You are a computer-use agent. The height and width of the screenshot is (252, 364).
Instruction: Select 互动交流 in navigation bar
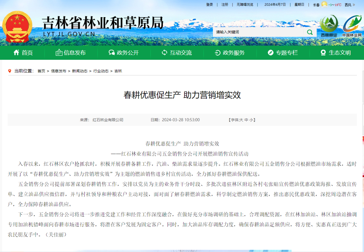point(177,53)
